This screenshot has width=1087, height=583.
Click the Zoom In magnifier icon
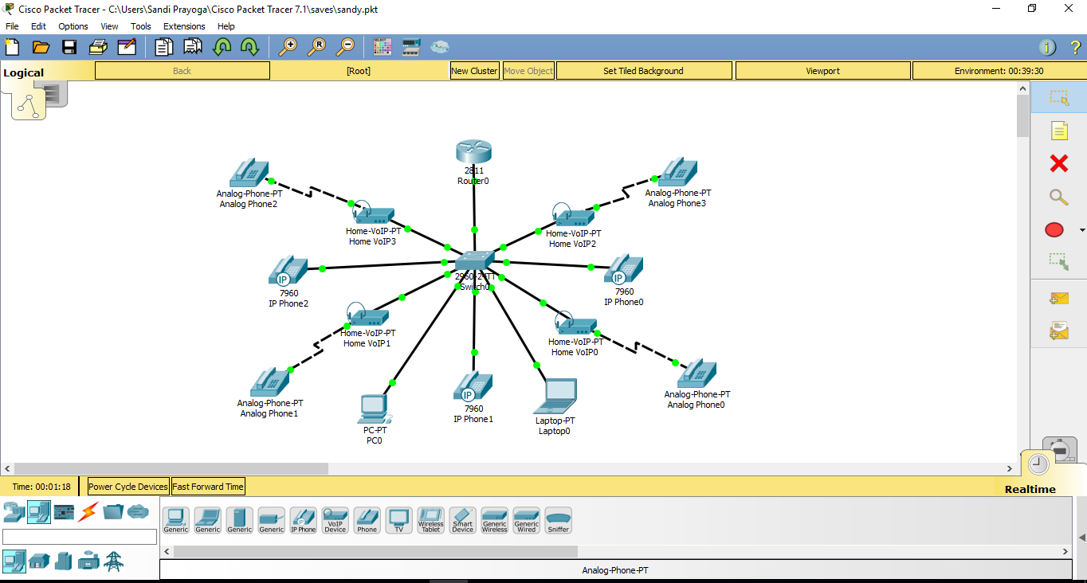pyautogui.click(x=288, y=47)
